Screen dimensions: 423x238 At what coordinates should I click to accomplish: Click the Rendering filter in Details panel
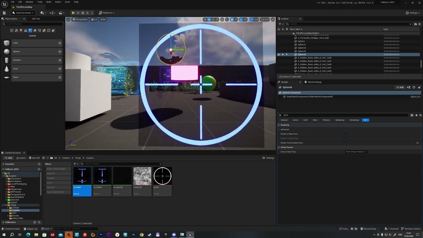(x=339, y=120)
